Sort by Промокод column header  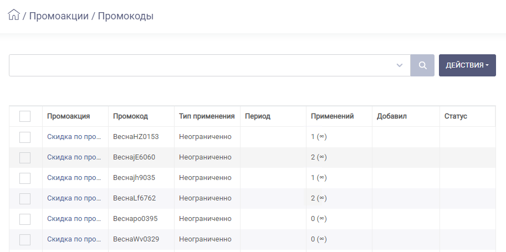tap(130, 116)
